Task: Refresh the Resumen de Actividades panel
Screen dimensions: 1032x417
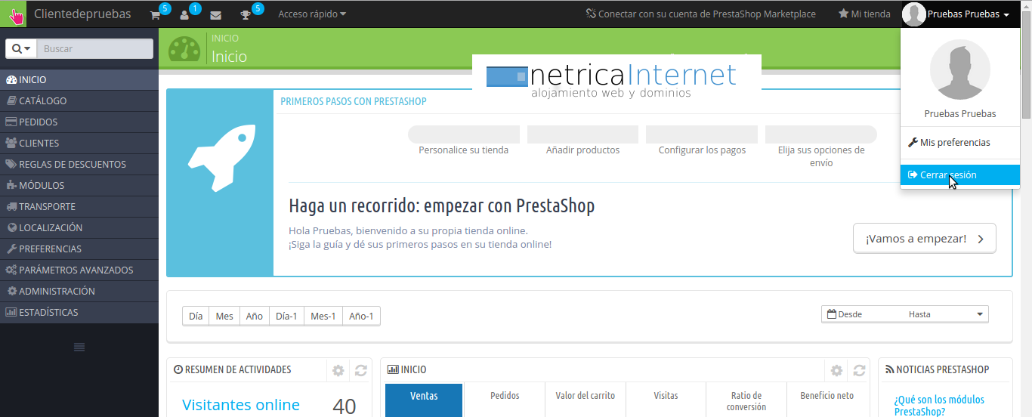Action: tap(361, 370)
